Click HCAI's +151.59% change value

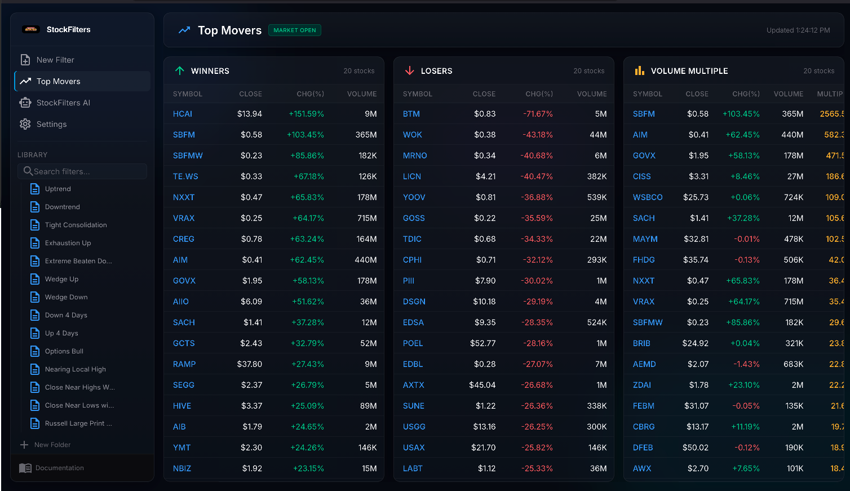click(x=307, y=114)
